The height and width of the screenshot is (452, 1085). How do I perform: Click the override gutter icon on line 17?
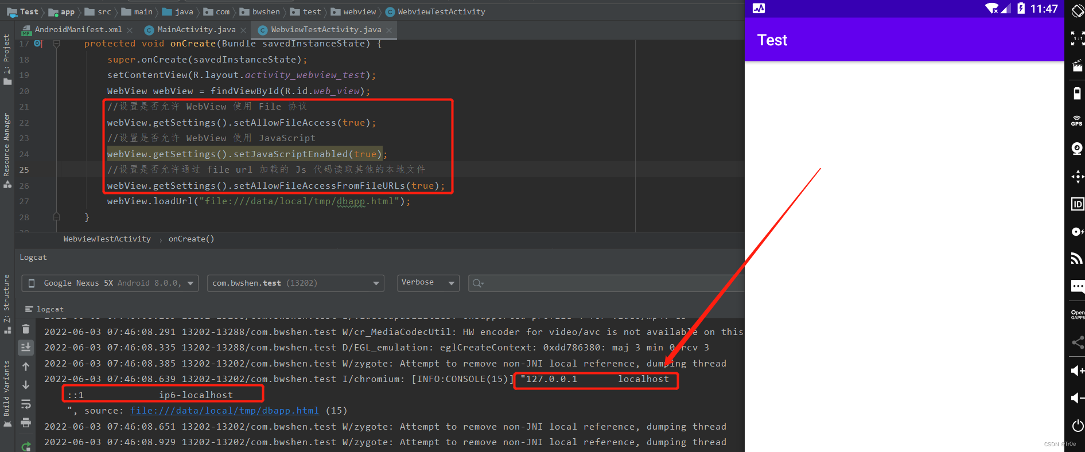pyautogui.click(x=38, y=44)
